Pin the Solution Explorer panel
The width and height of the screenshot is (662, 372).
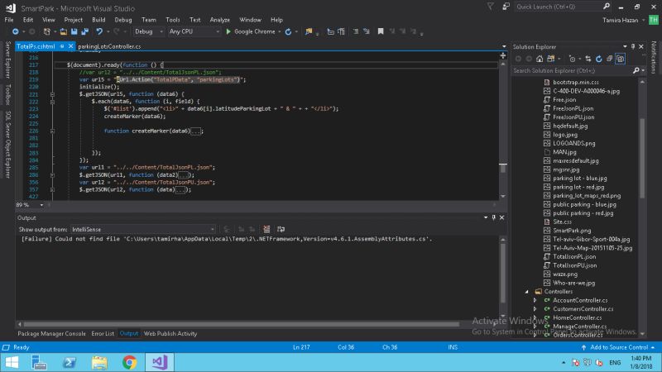pos(633,47)
